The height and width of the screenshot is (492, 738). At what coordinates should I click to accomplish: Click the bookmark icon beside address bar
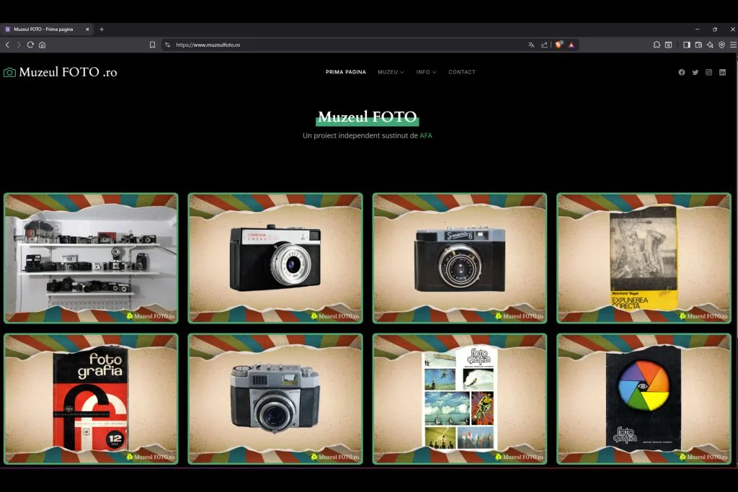click(152, 45)
